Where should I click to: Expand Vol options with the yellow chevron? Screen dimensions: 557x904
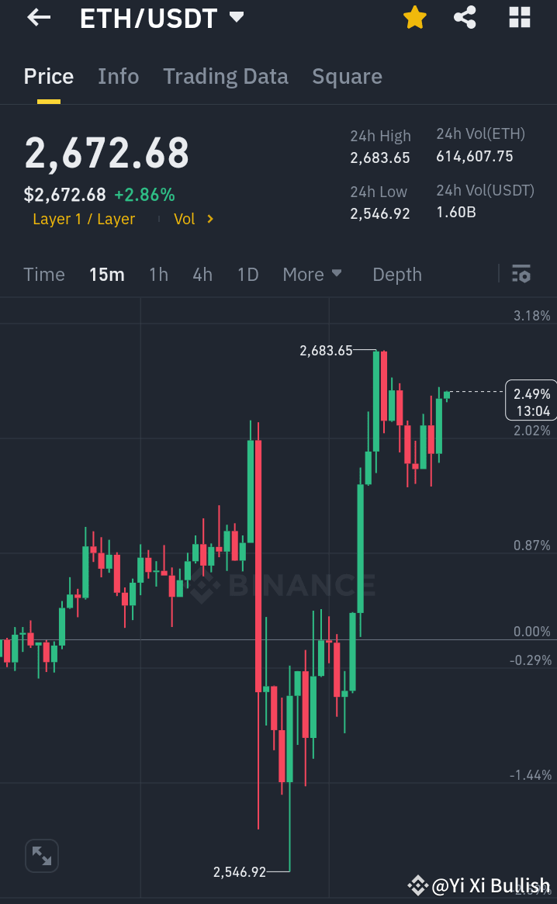[208, 219]
